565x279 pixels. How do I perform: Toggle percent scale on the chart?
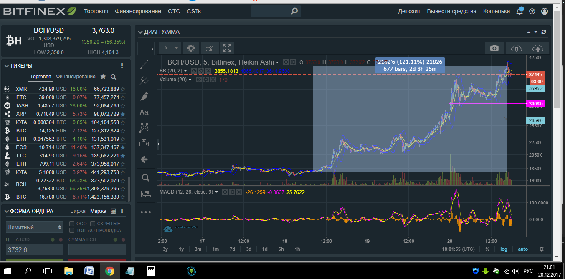point(487,249)
